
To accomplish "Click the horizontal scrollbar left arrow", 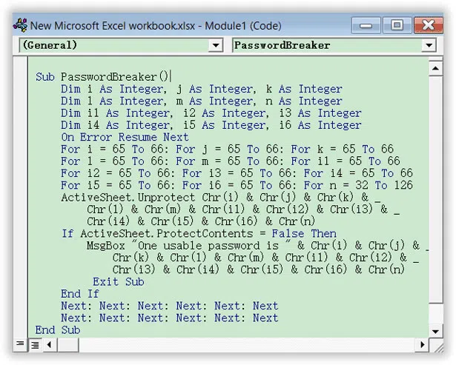I will tap(50, 345).
